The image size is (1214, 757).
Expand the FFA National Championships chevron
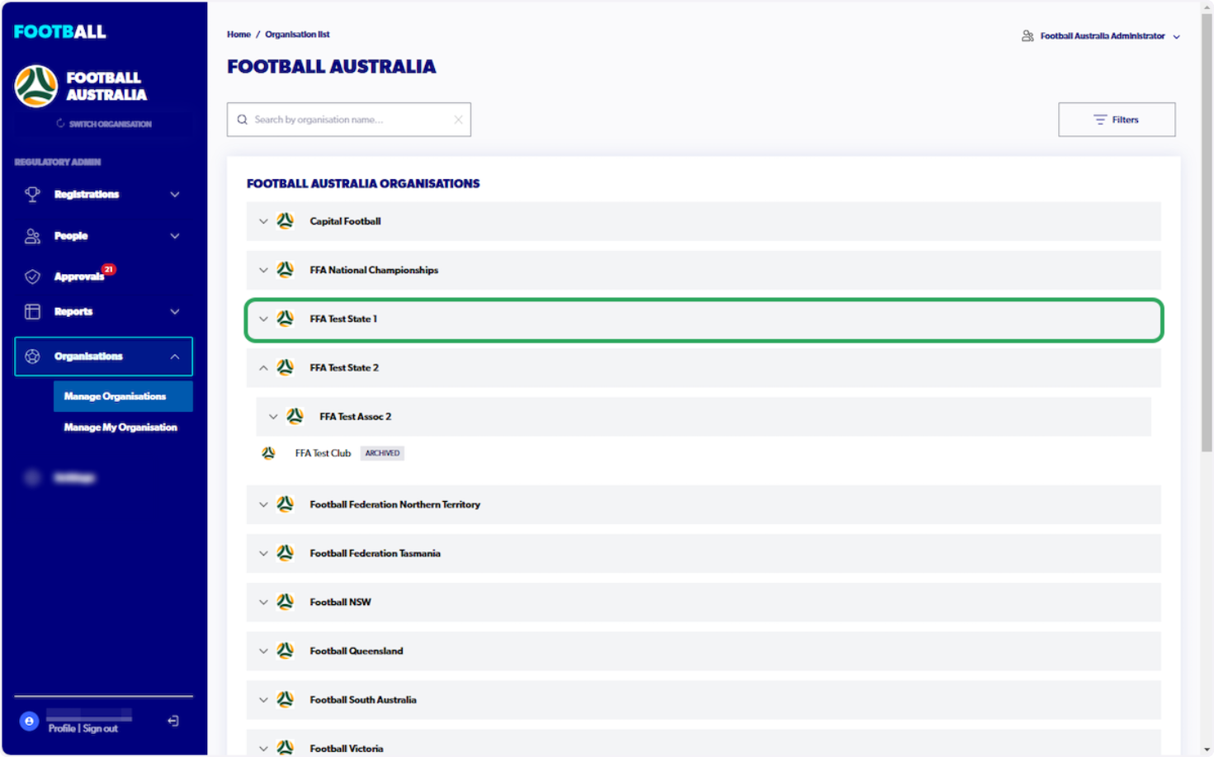[x=263, y=270]
